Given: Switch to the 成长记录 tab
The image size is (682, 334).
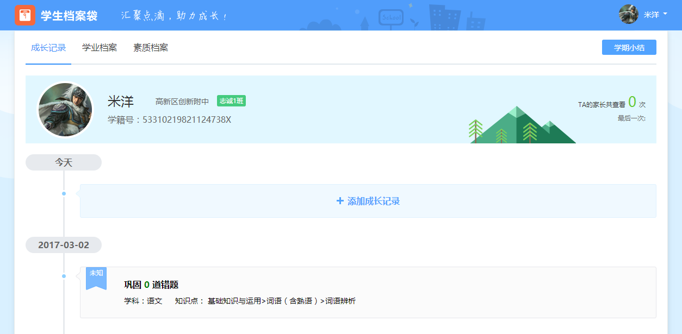Looking at the screenshot, I should 48,48.
